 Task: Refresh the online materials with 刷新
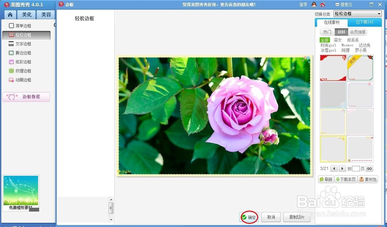click(326, 179)
